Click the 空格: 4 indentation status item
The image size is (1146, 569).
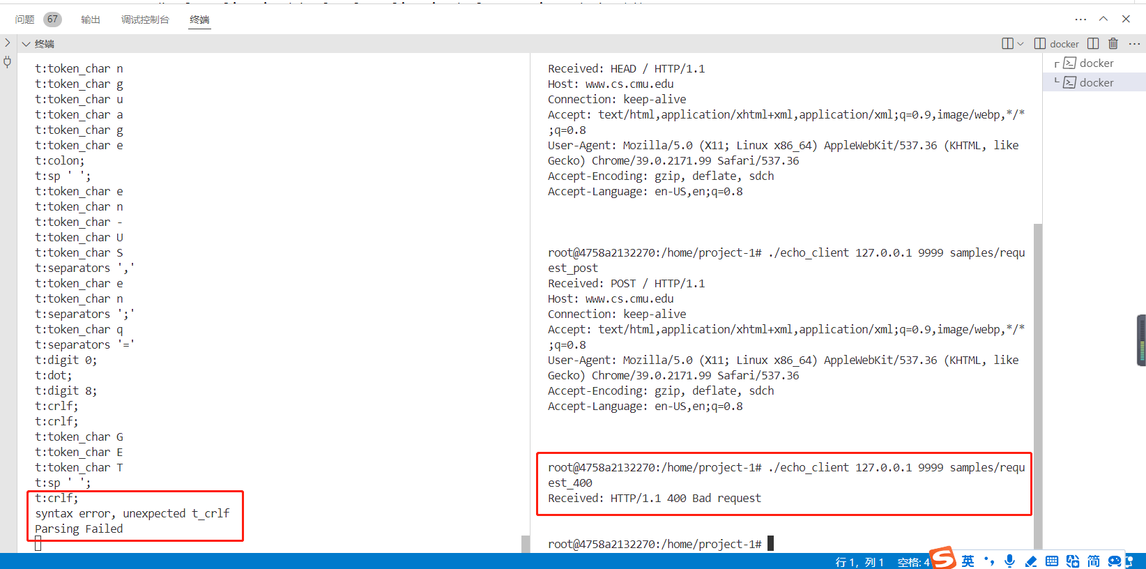pos(913,562)
